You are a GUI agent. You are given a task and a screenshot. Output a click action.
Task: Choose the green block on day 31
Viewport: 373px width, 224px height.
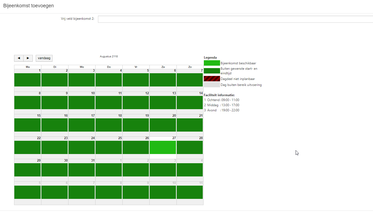click(81, 170)
